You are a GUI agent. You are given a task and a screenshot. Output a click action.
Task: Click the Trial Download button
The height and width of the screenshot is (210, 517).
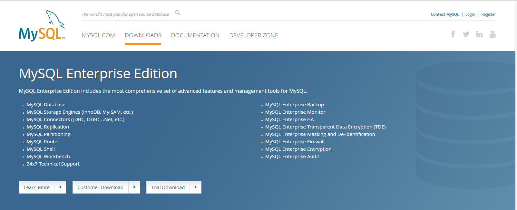pyautogui.click(x=174, y=187)
